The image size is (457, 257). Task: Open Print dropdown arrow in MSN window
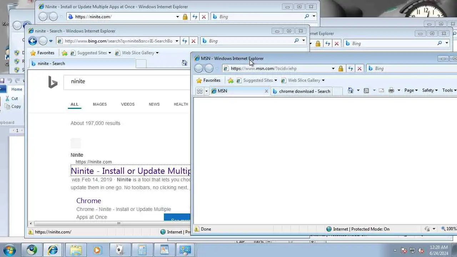pyautogui.click(x=399, y=91)
